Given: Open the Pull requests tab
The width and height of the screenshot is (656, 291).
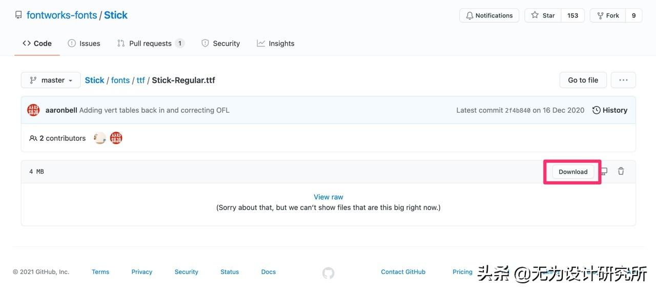Looking at the screenshot, I should (x=150, y=44).
